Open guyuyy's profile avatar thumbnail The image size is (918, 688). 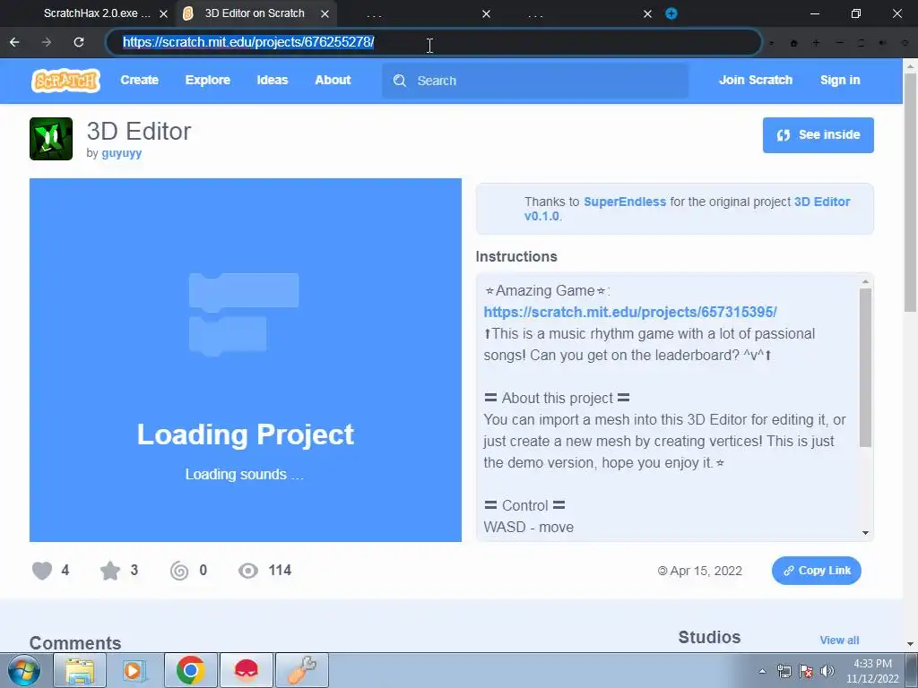(51, 139)
